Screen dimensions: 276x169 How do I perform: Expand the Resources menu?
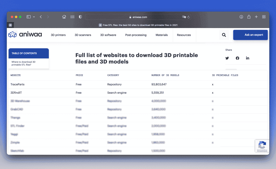point(184,35)
